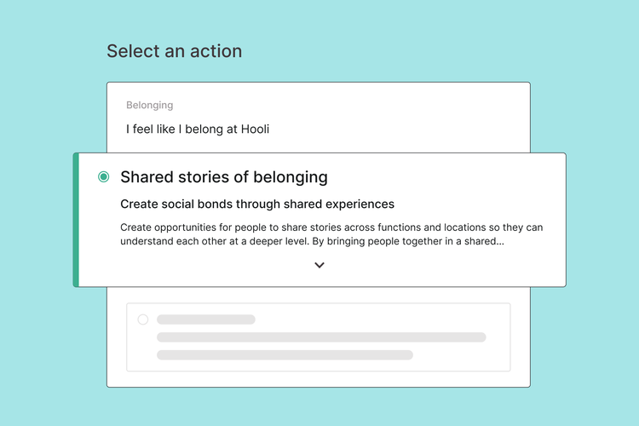Click the teal background outside the panel

(x=51, y=358)
